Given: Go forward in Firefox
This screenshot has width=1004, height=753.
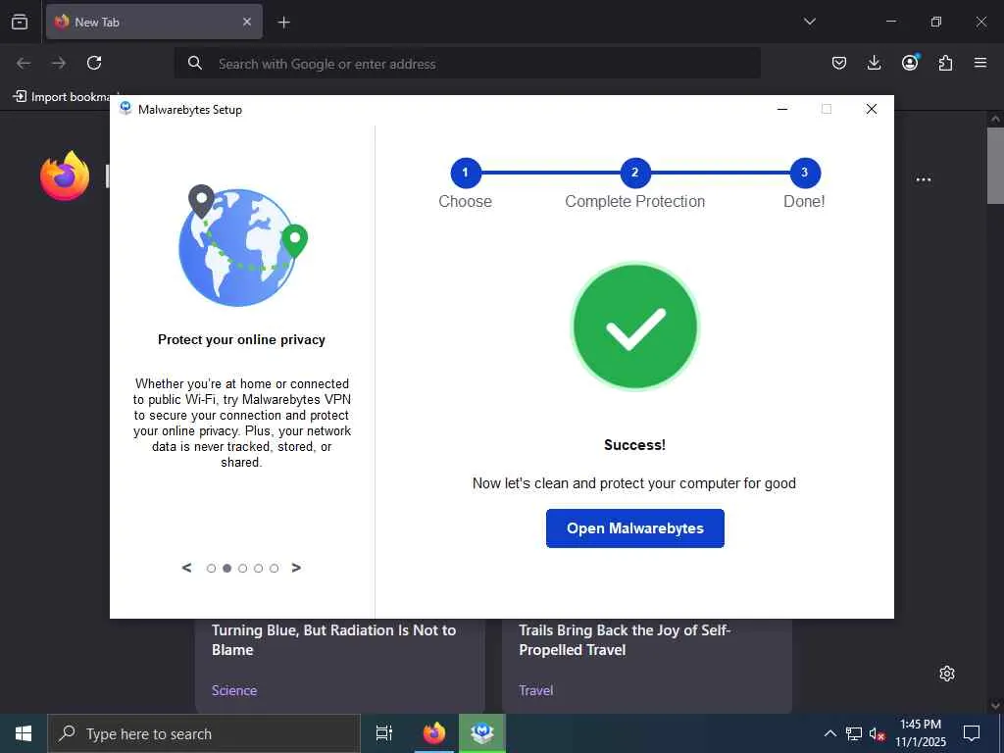Looking at the screenshot, I should 59,63.
